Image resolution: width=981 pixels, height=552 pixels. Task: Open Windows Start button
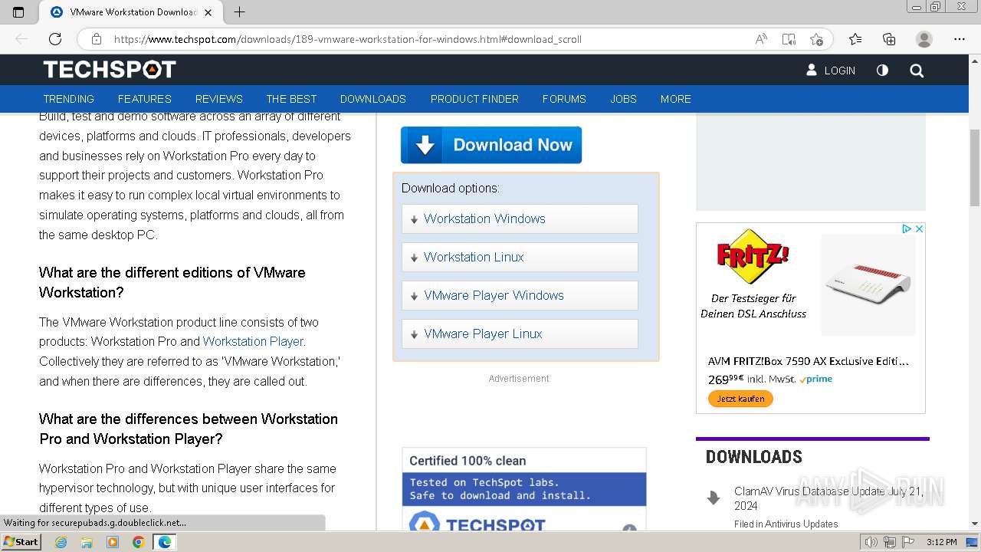tap(21, 541)
